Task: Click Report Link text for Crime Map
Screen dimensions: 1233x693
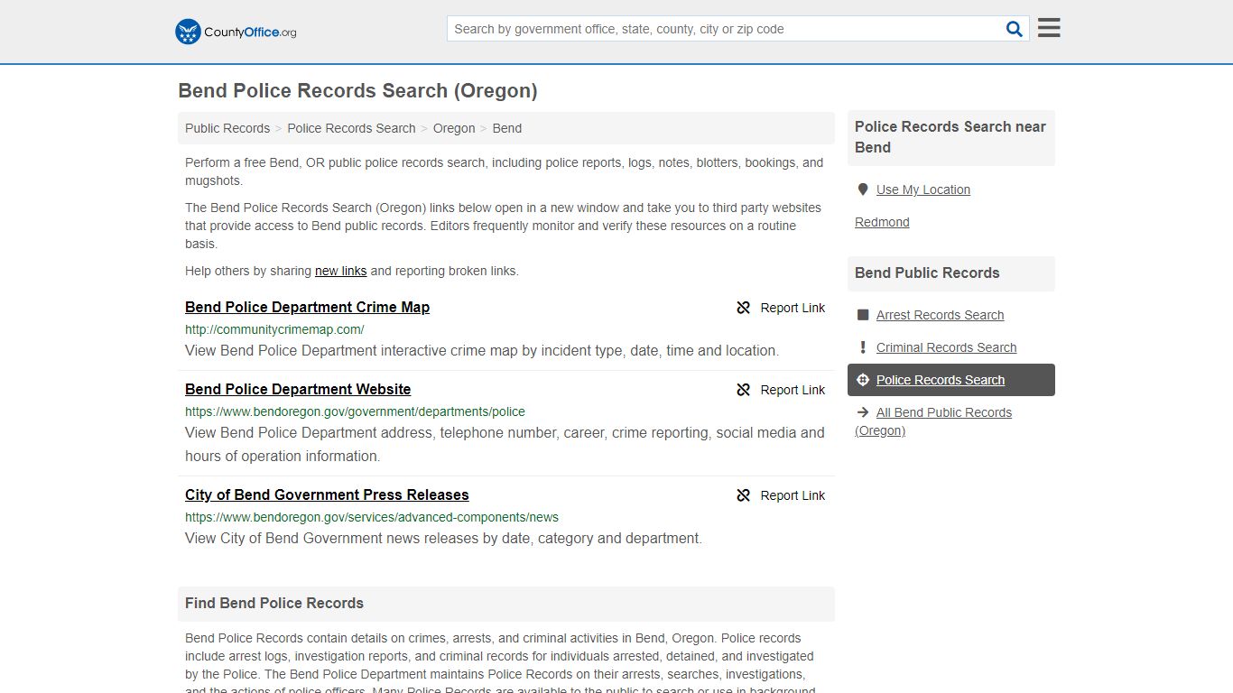Action: [x=793, y=308]
